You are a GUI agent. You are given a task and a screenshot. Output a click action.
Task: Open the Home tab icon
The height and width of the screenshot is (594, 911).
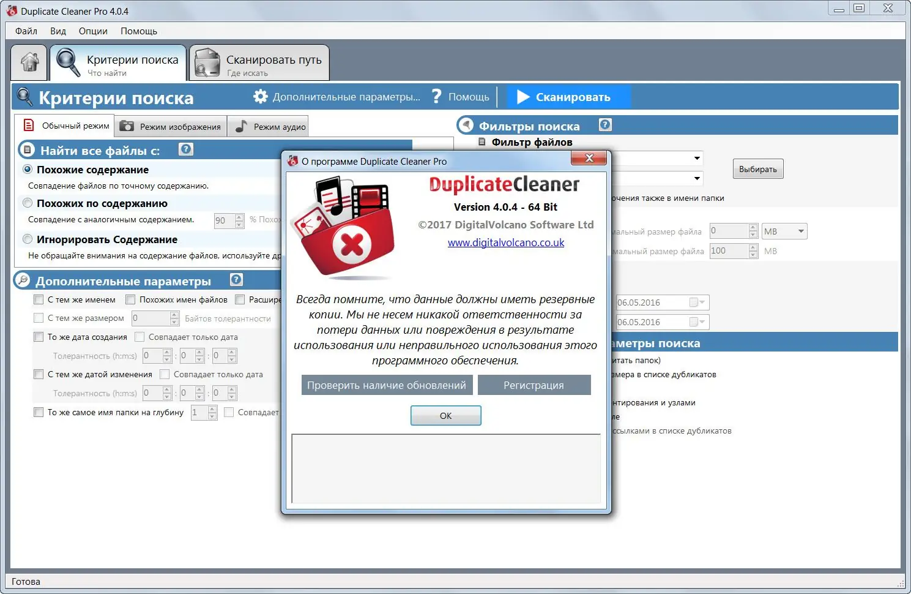[x=29, y=62]
